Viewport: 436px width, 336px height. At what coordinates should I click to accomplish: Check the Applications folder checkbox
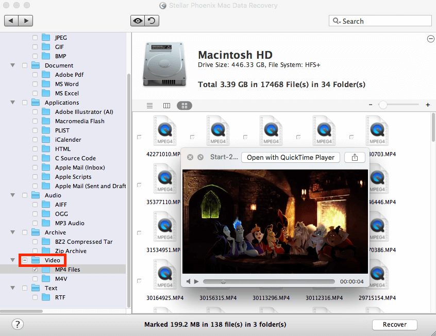coord(25,103)
